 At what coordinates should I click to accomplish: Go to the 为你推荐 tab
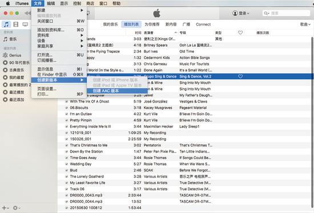(x=152, y=24)
